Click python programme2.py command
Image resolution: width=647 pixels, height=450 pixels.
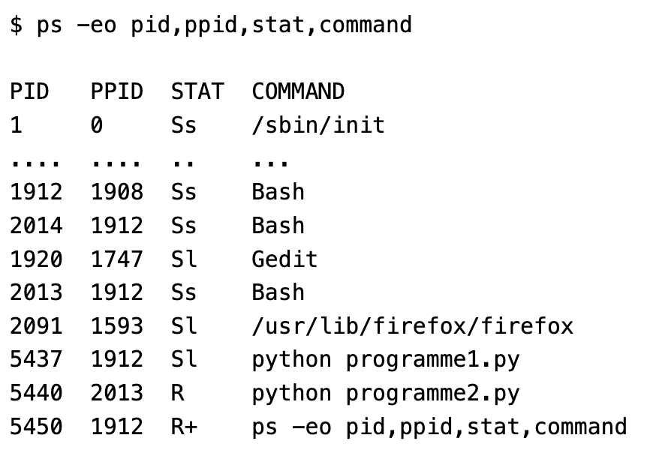point(386,394)
